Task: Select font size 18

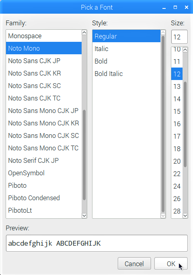Action: (177, 149)
